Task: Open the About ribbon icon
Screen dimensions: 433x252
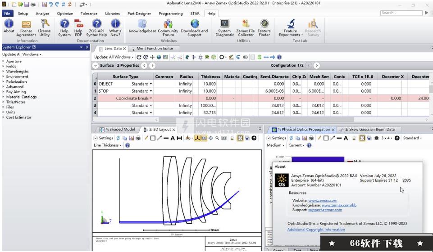Action: click(x=9, y=26)
